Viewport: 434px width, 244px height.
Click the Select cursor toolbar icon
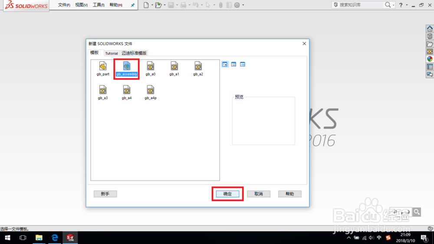coord(208,5)
